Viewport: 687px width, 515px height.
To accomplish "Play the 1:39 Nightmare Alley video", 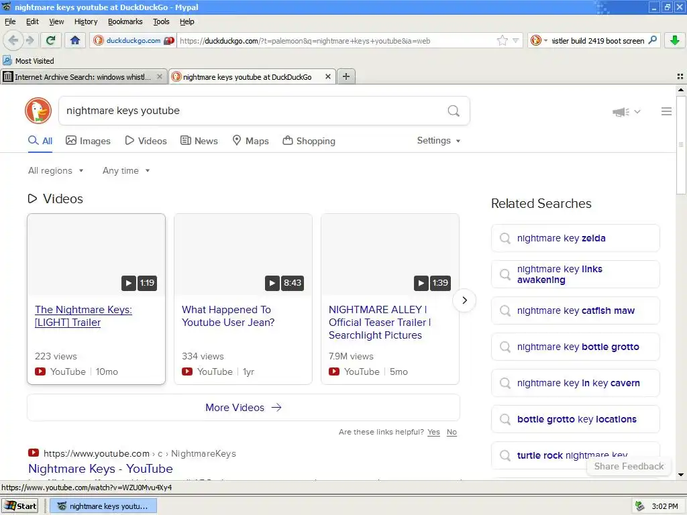I will click(x=390, y=254).
